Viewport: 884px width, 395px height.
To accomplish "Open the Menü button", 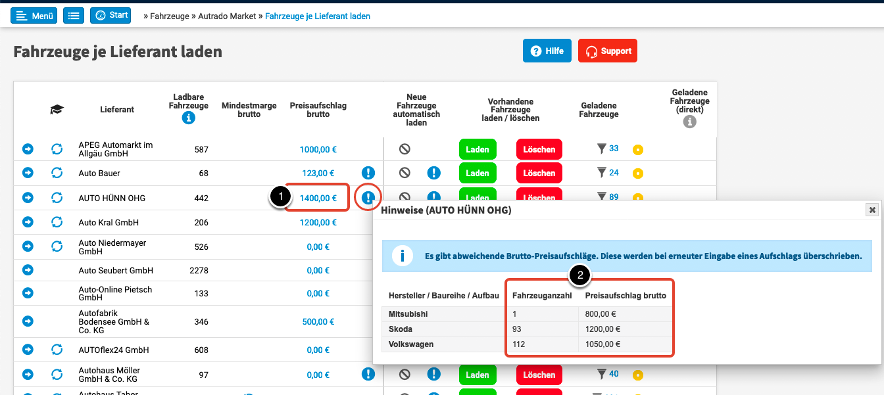I will click(34, 16).
